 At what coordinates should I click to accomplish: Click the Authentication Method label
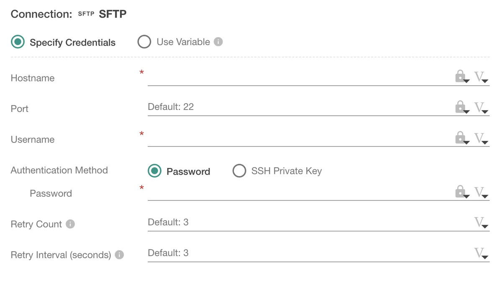(x=59, y=170)
